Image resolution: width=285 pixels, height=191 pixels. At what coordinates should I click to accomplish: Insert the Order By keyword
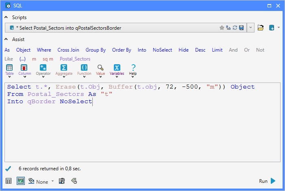click(x=122, y=50)
